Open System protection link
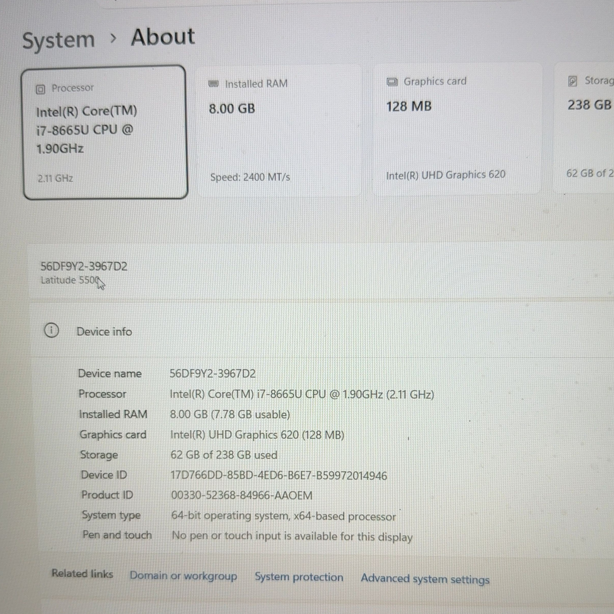This screenshot has width=614, height=614. (x=299, y=577)
